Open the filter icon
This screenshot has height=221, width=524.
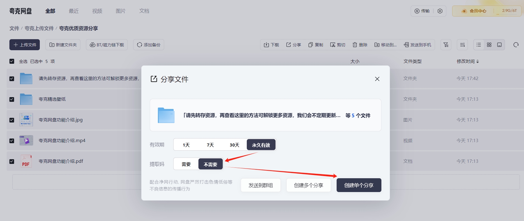[446, 45]
